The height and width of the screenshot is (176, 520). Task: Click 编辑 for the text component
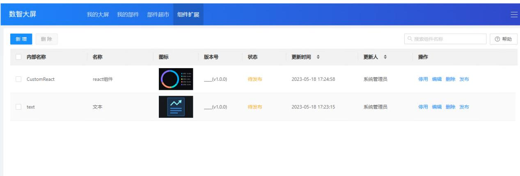coord(437,107)
